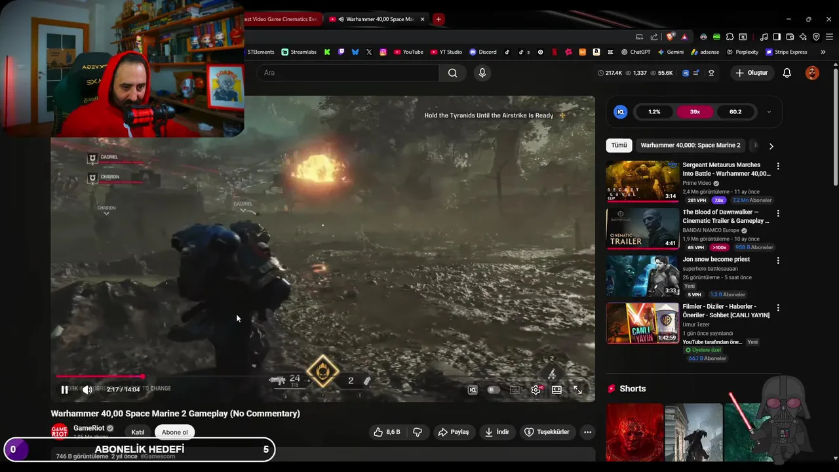Open the Amazon bookmark icon
The height and width of the screenshot is (472, 839).
tap(596, 52)
